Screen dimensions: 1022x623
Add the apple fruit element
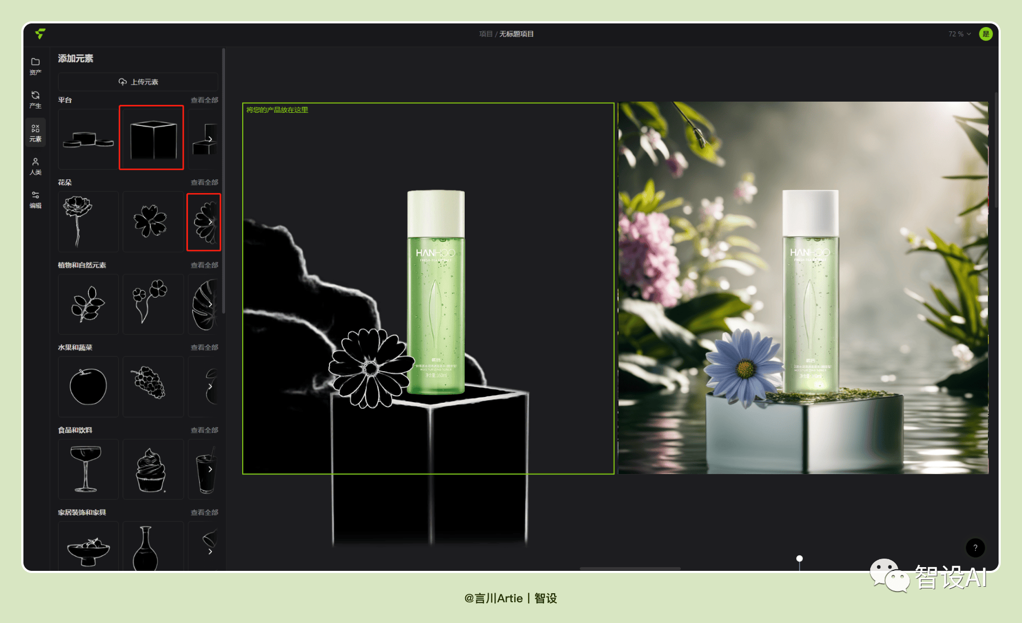(x=88, y=387)
